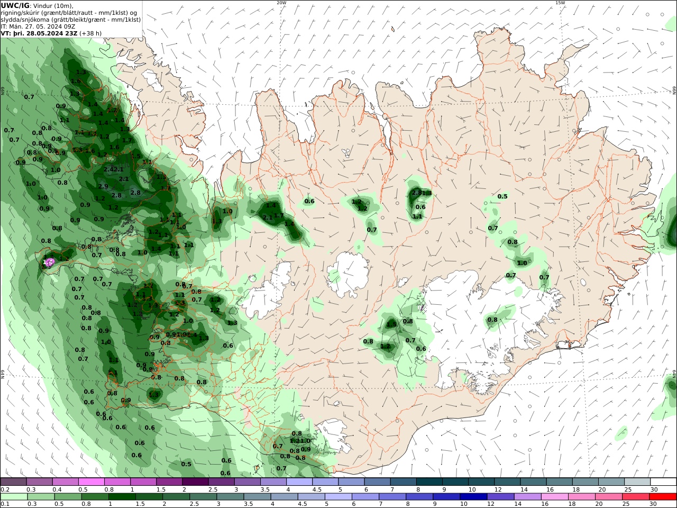Click the 0.4 label on the snow scale

click(57, 489)
